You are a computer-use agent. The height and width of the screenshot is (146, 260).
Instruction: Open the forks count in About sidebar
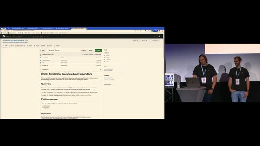point(106,62)
